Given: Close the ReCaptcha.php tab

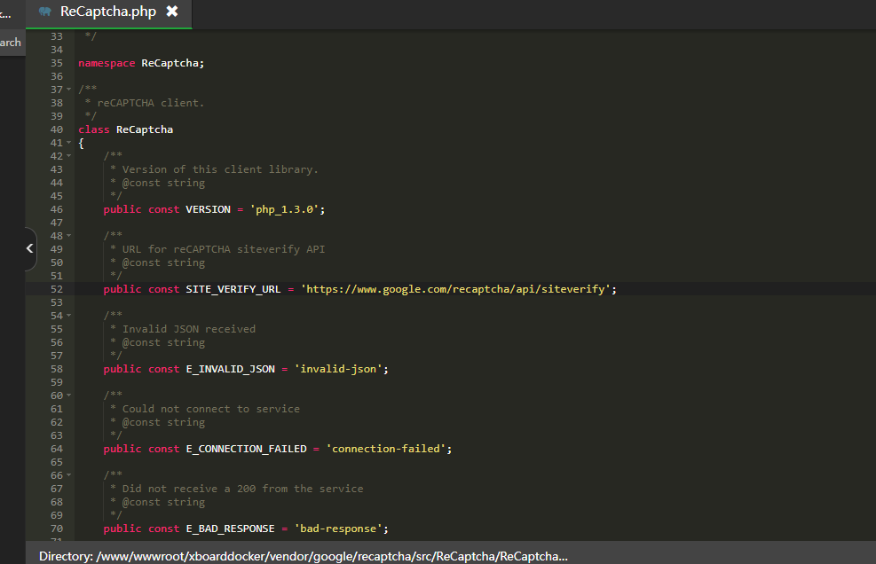Looking at the screenshot, I should click(172, 12).
